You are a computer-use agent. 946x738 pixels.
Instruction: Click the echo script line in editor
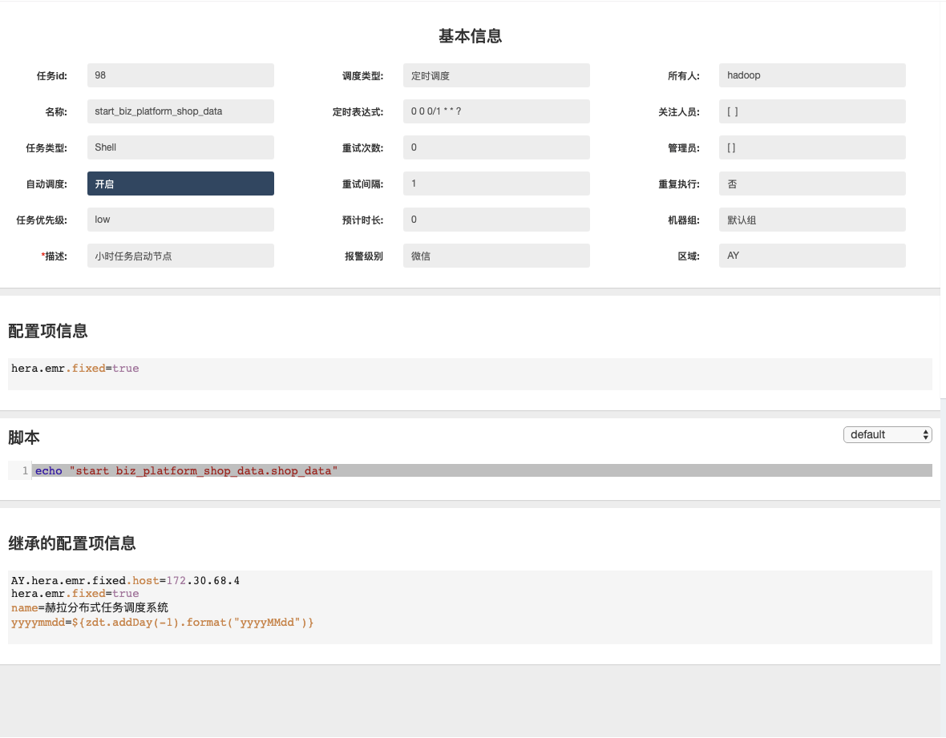(483, 470)
